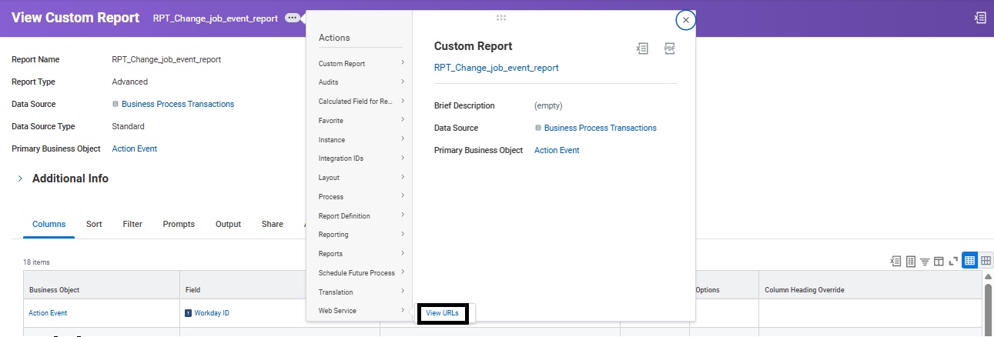994x337 pixels.
Task: Open Business Process Transactions link under Data Source
Action: [x=178, y=104]
